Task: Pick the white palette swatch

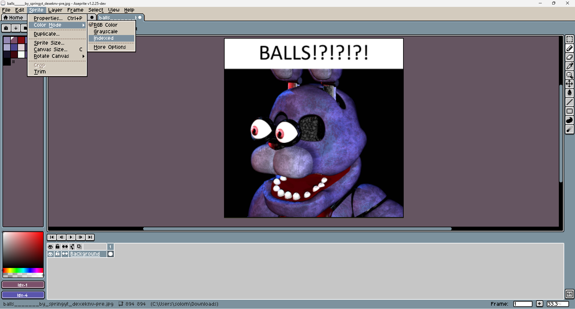Action: [x=21, y=54]
